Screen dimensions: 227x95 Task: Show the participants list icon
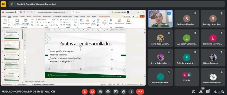click(201, 92)
